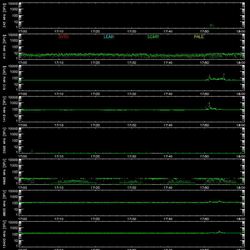This screenshot has width=250, height=250.
Task: Click 17:30 label below the 8800 MHz panel
Action: pos(132,219)
